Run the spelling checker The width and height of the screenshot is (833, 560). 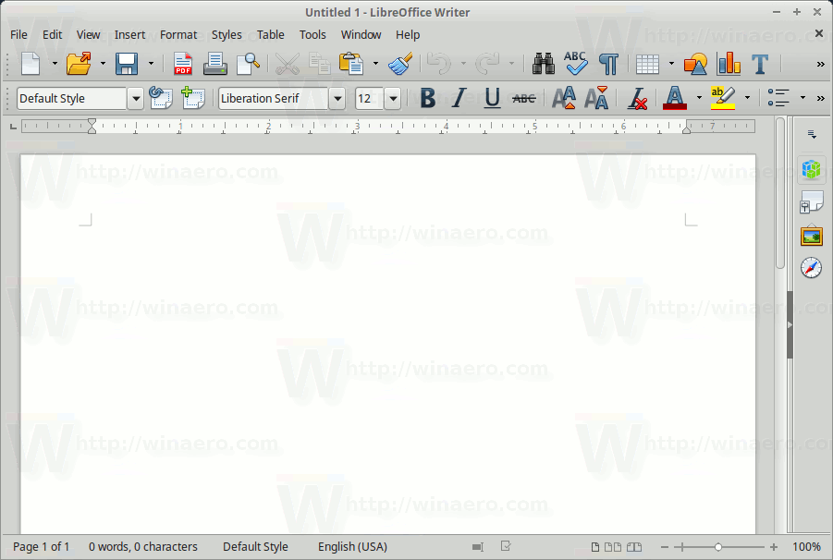pyautogui.click(x=575, y=64)
